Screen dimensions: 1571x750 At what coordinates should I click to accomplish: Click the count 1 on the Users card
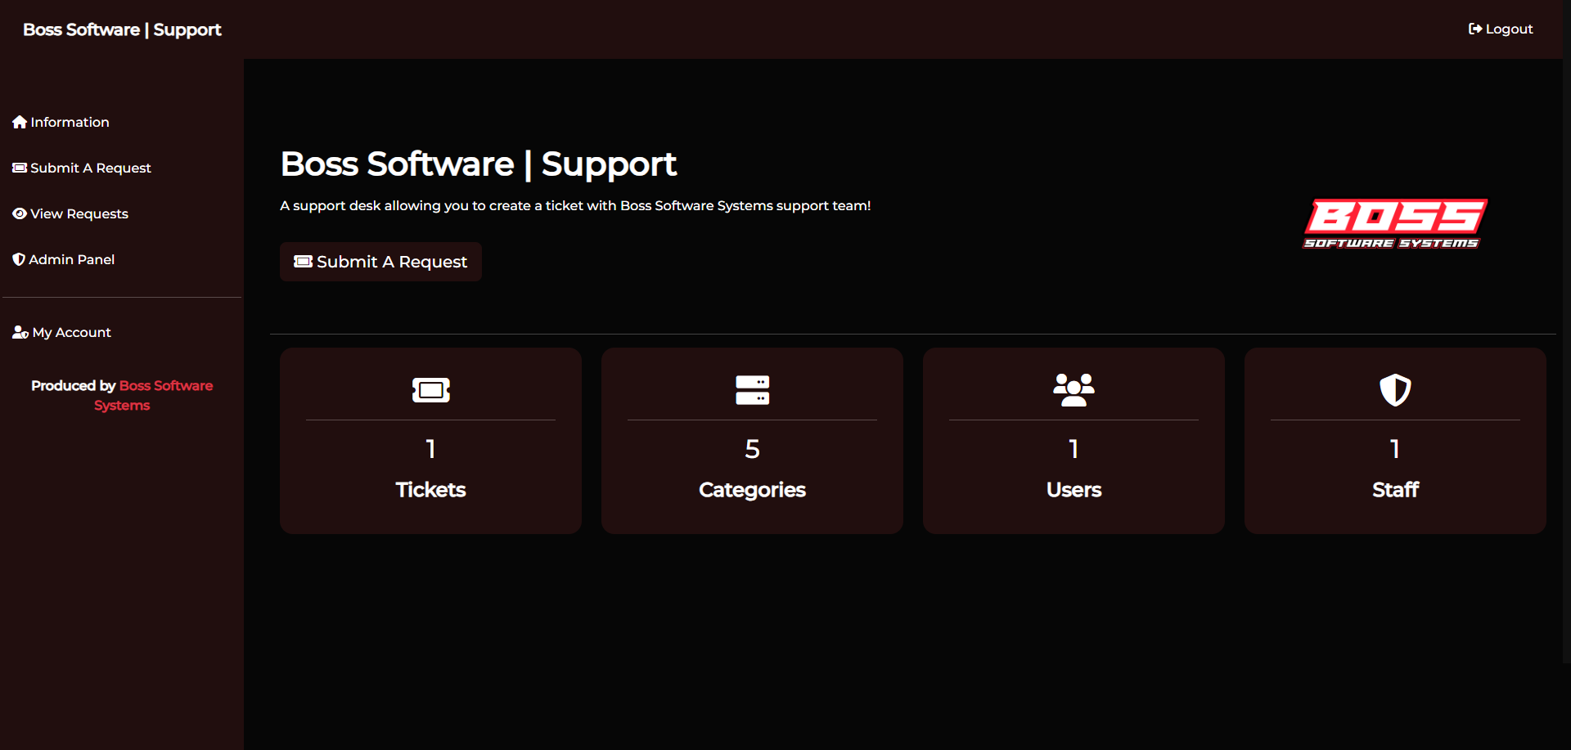[1074, 448]
